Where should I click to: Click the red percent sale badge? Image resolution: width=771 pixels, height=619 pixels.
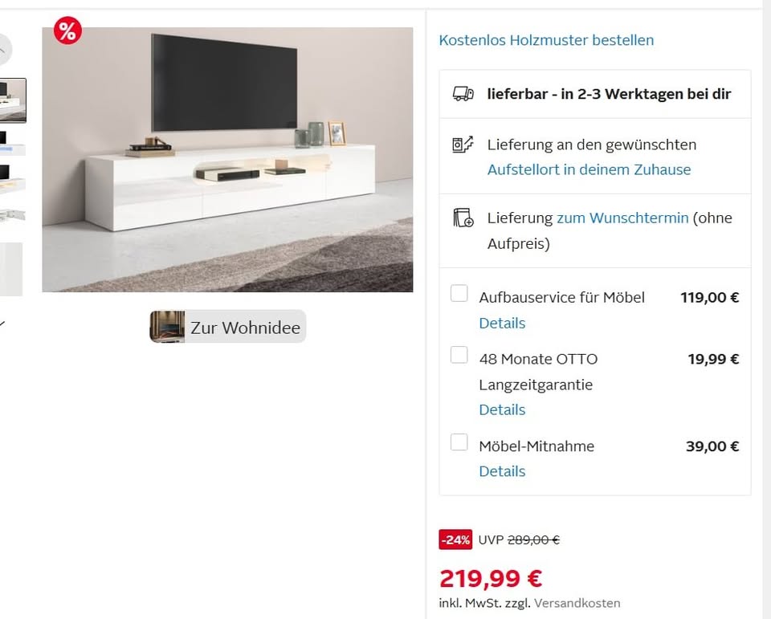(x=67, y=31)
